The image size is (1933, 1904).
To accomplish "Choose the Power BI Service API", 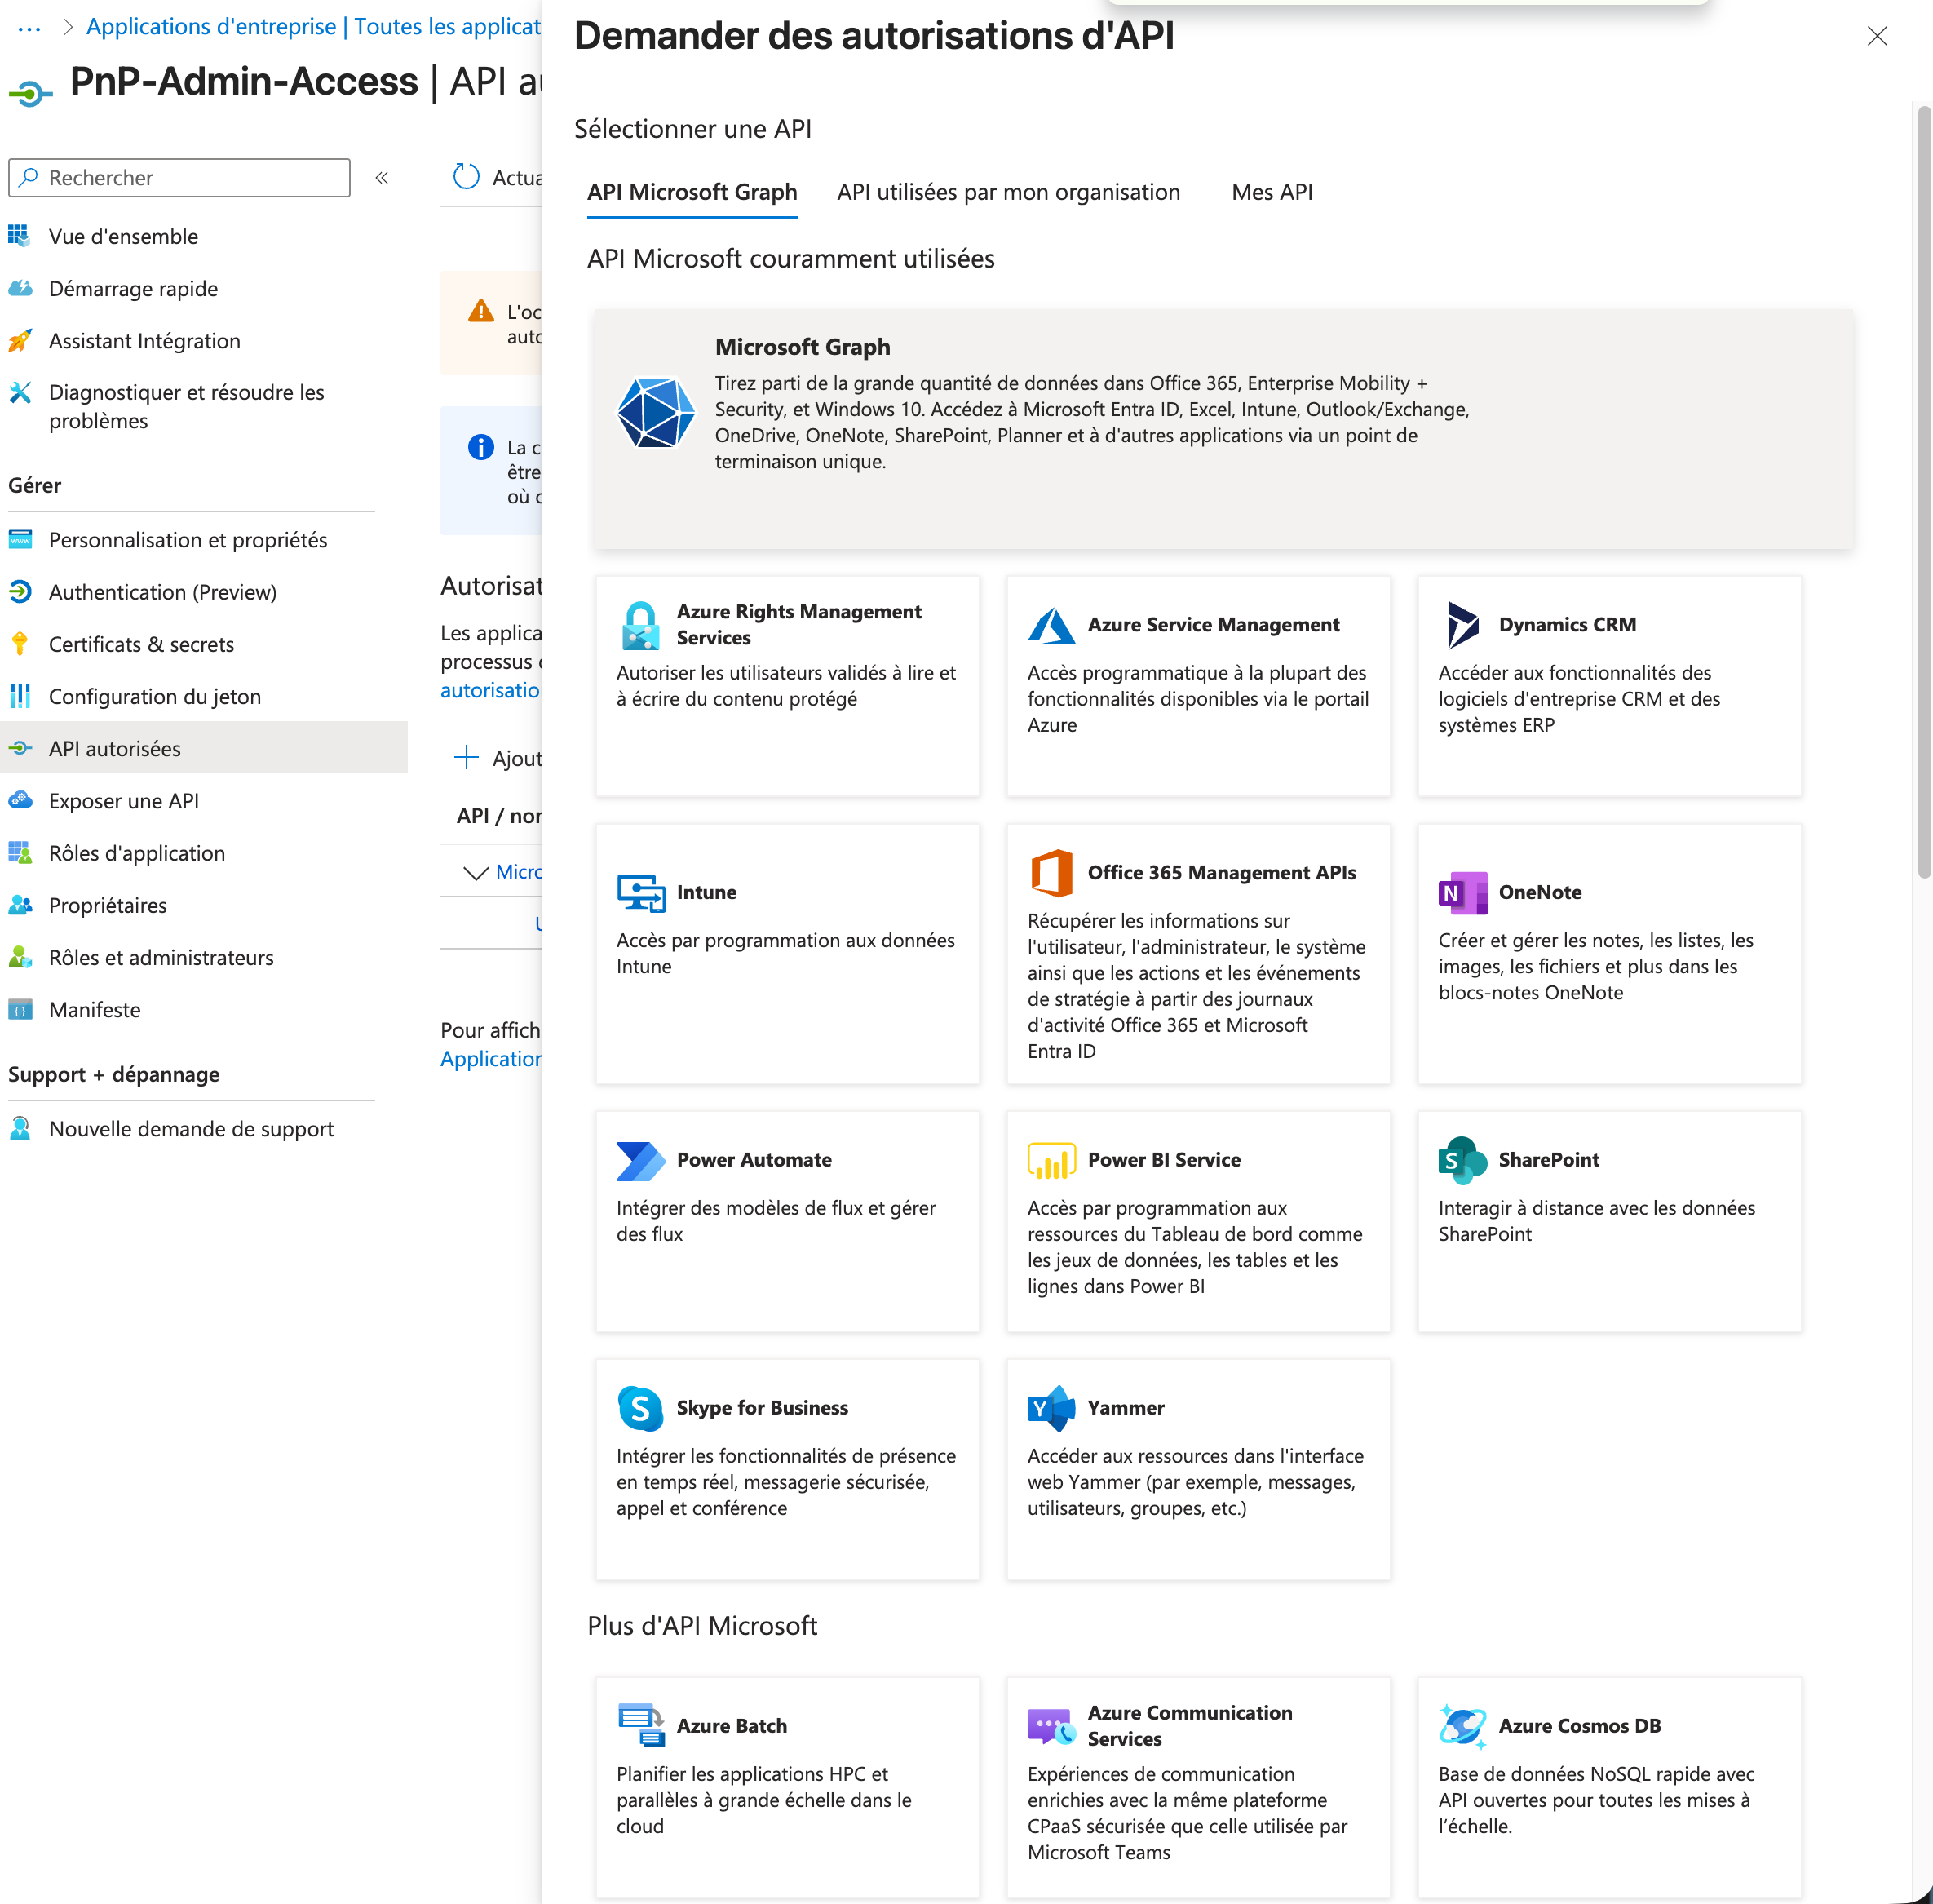I will click(x=1197, y=1220).
